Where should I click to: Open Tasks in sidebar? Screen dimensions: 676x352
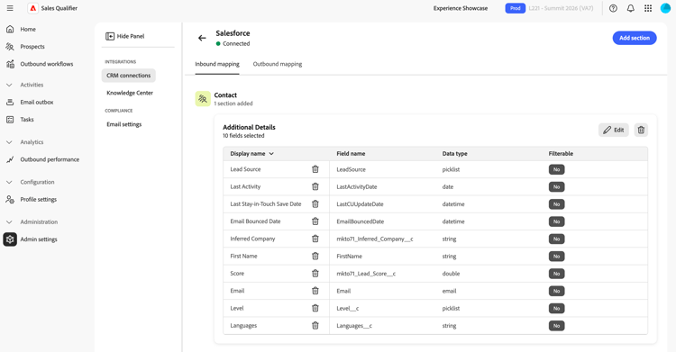point(27,120)
